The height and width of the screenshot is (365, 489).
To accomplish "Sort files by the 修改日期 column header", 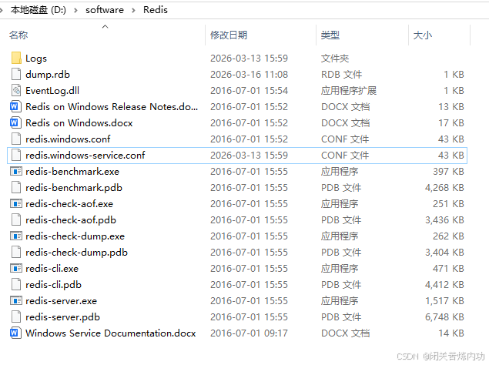I will tap(229, 35).
